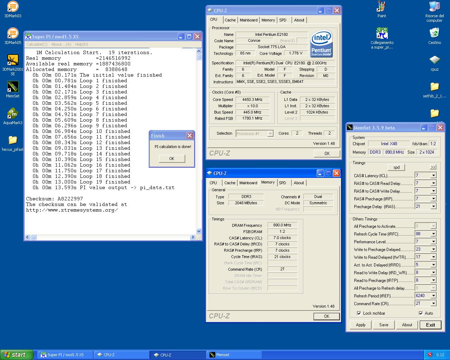Viewport: 450px width, 360px height.
Task: Click OK in the Finish dialog
Action: point(172,159)
